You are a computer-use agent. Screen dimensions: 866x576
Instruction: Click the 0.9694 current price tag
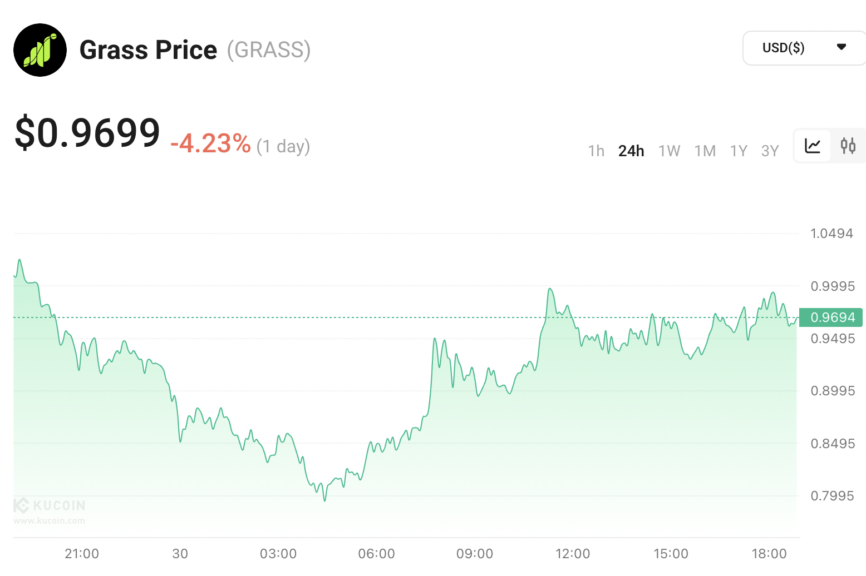coord(831,317)
